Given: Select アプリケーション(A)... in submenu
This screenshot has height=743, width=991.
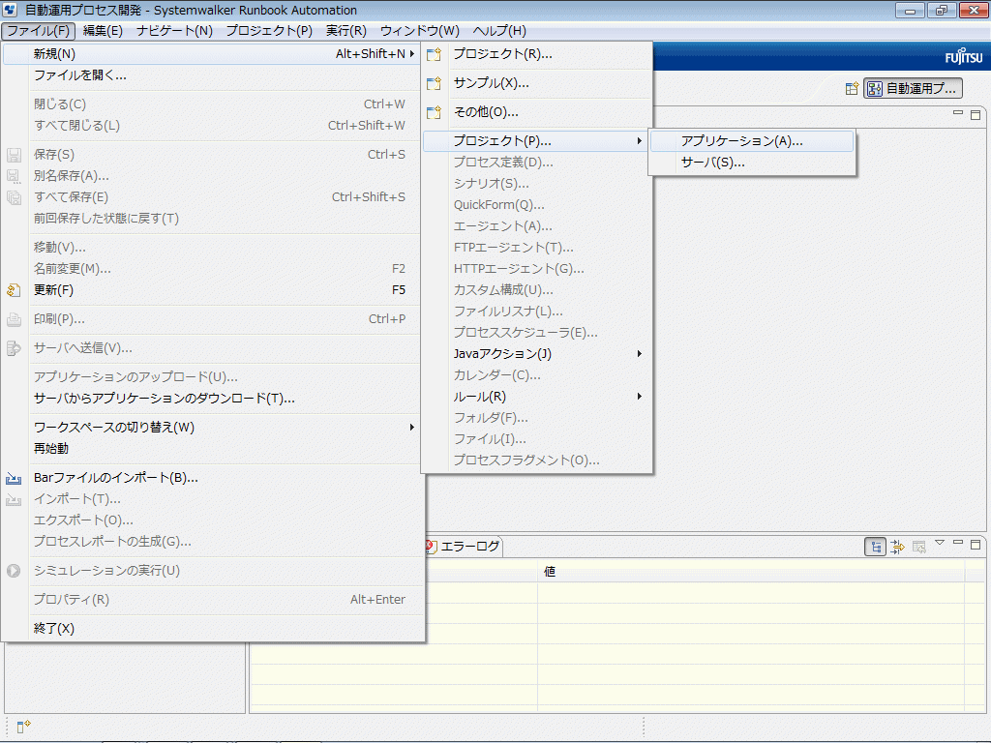Looking at the screenshot, I should pyautogui.click(x=741, y=141).
